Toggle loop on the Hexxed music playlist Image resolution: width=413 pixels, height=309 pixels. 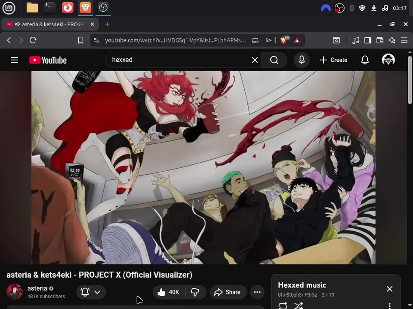point(283,305)
